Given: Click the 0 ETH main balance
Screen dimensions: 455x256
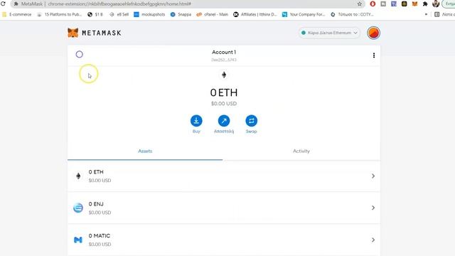Looking at the screenshot, I should click(x=224, y=92).
